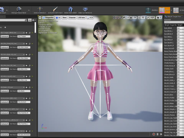The width and height of the screenshot is (184, 138).
Task: Click the red record button
Action: point(154,134)
